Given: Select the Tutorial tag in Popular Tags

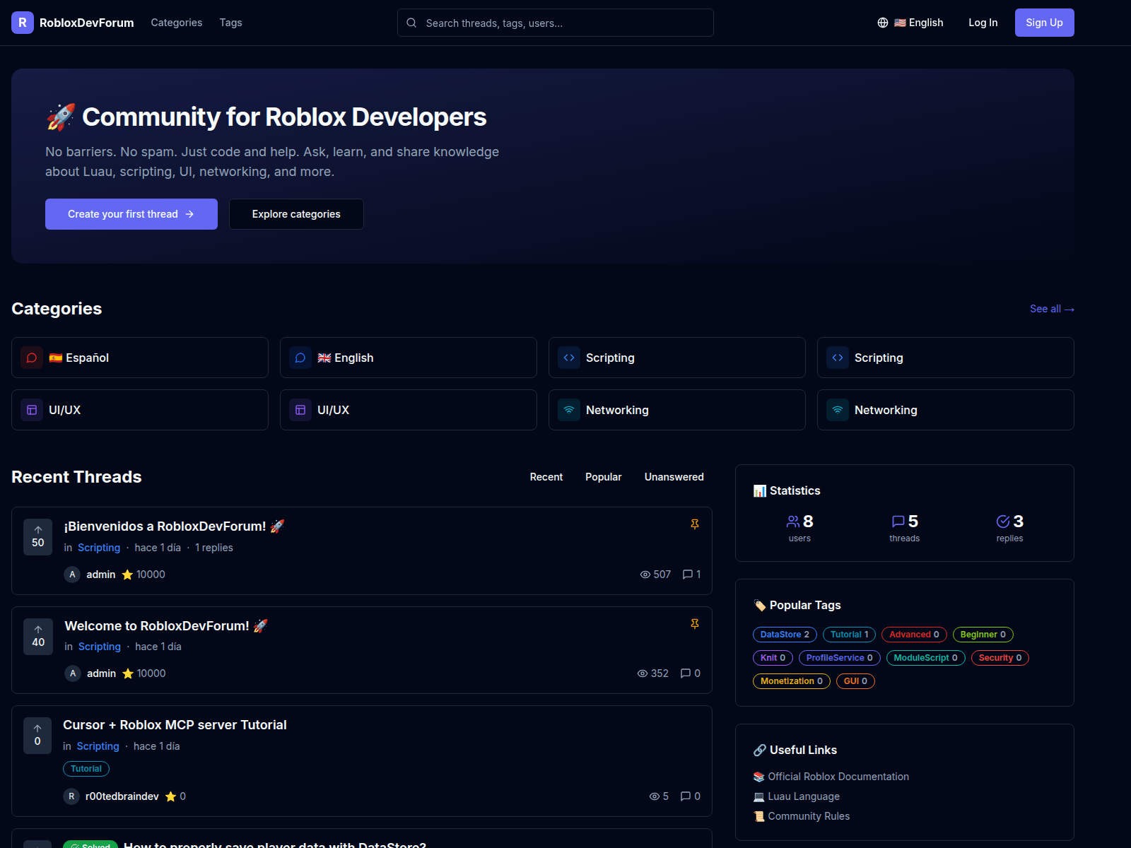Looking at the screenshot, I should tap(850, 635).
